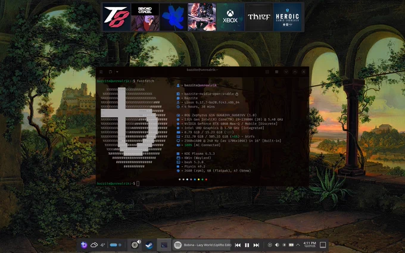Close the terminal window
Viewport: 405px width, 253px height.
[x=304, y=72]
